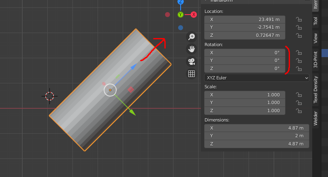Click the Rotation Y field showing 0°
The width and height of the screenshot is (328, 177).
pos(245,61)
